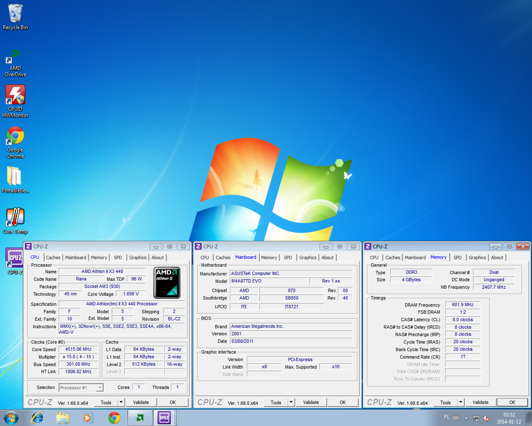
Task: Close the right CPU-Z Memory window
Action: [523, 247]
